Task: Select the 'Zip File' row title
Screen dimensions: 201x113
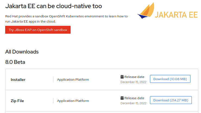Action: 17,101
